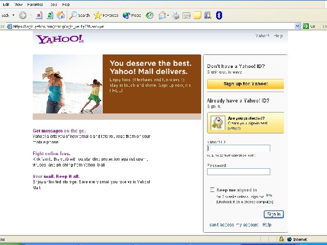Click the (Why?) link in seal box
327x245 pixels.
click(x=234, y=128)
